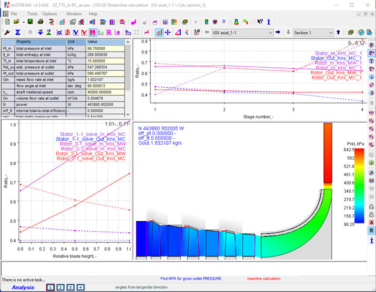The width and height of the screenshot is (376, 292).
Task: Go to next component with right arrow
Action: [x=278, y=32]
